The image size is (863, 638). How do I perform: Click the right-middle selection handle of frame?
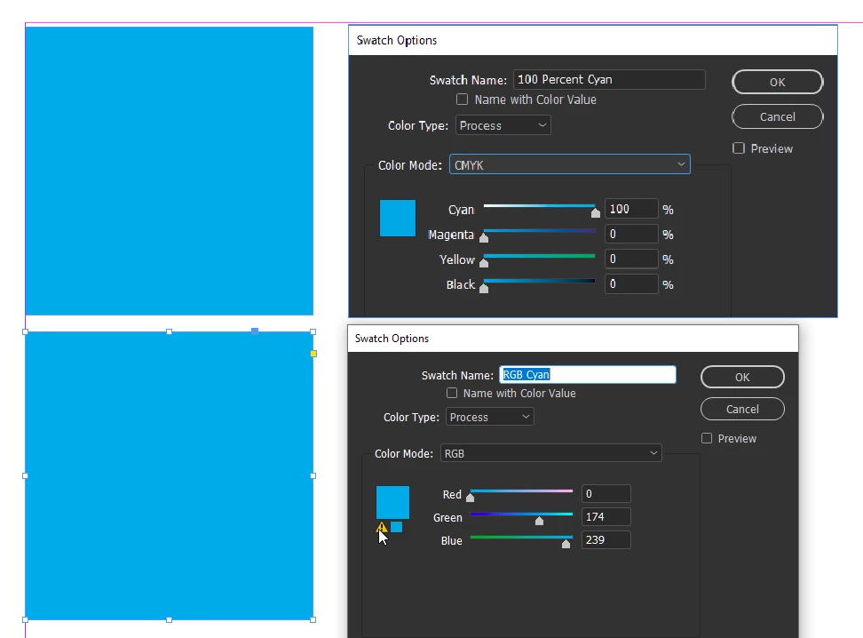click(x=313, y=475)
